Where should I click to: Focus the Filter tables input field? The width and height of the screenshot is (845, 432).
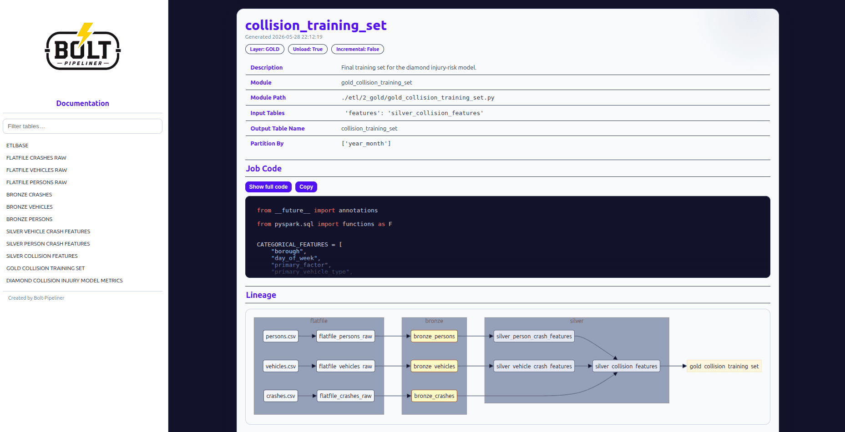82,126
